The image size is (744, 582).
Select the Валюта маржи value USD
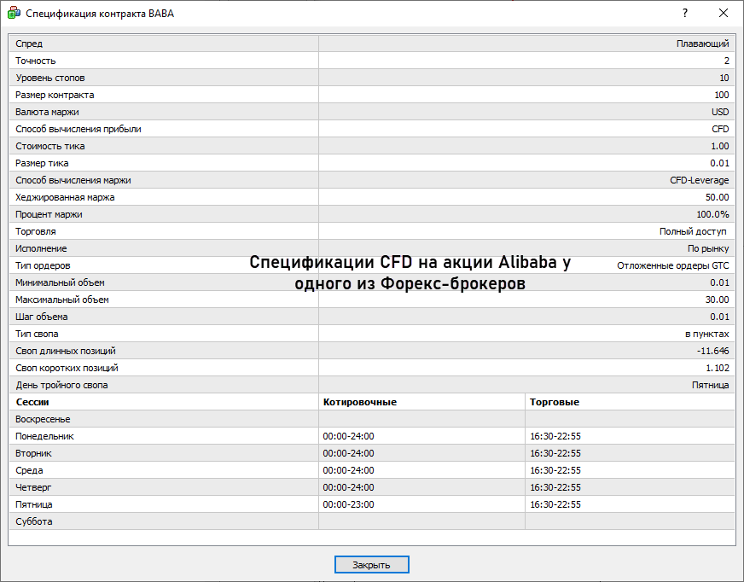[x=719, y=112]
